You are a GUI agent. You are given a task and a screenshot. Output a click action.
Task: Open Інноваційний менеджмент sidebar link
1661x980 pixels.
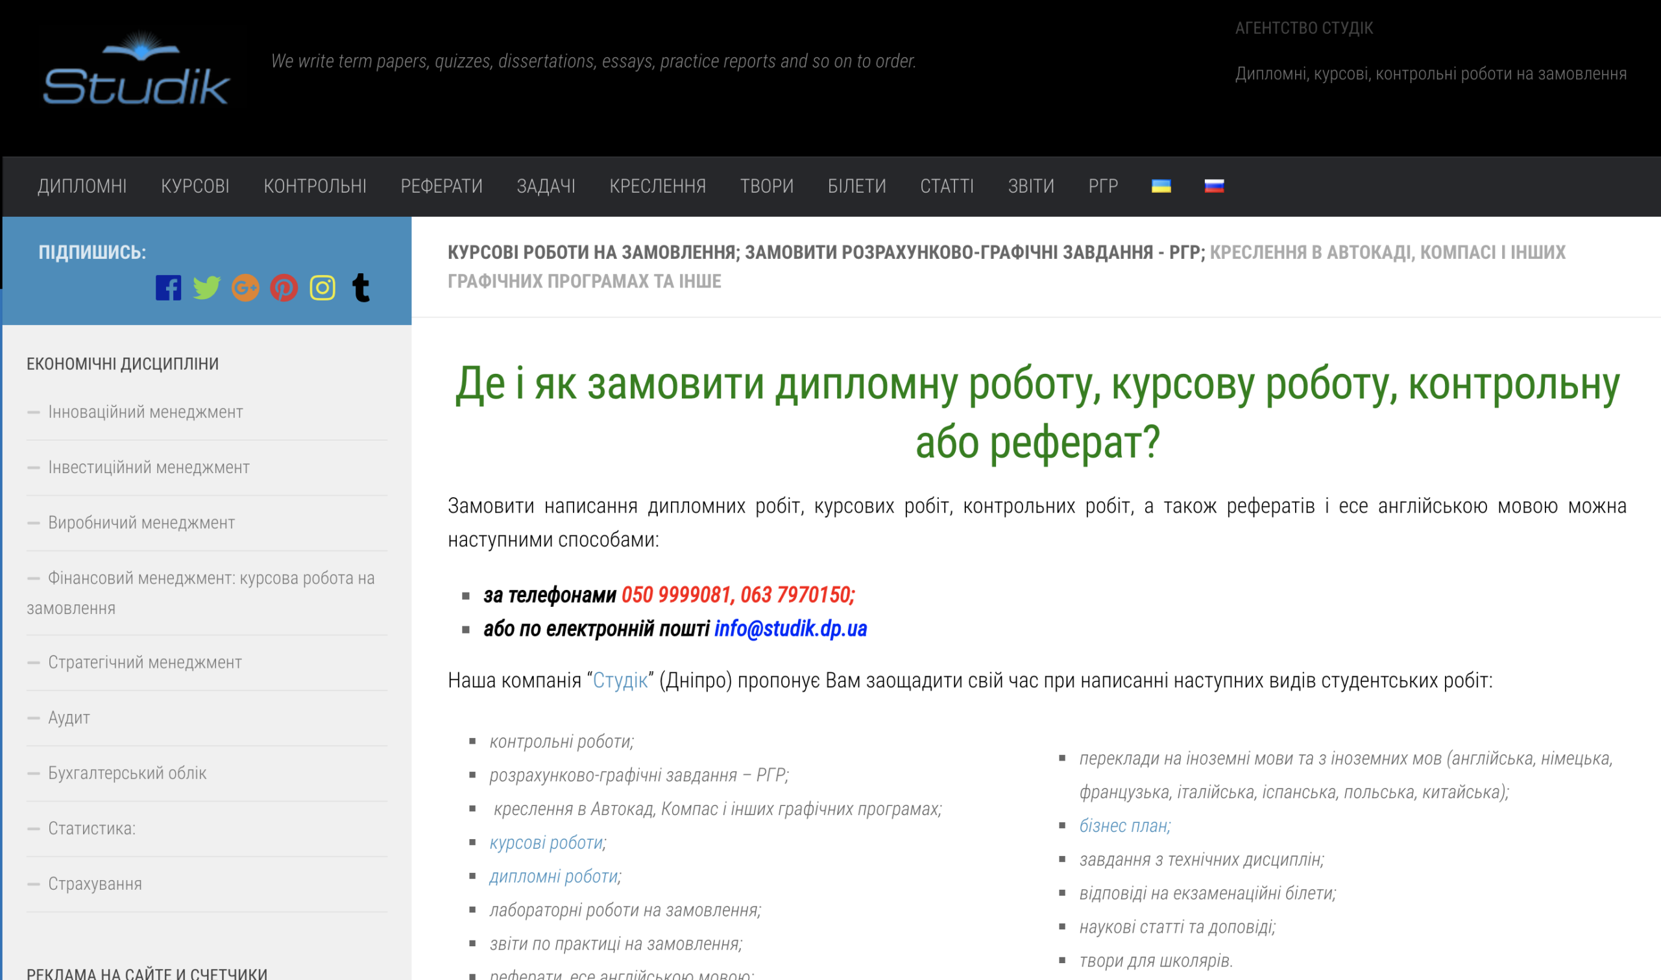pyautogui.click(x=145, y=412)
